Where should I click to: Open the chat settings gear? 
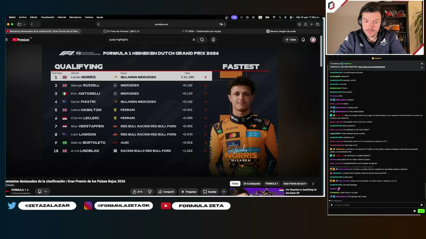(414, 211)
